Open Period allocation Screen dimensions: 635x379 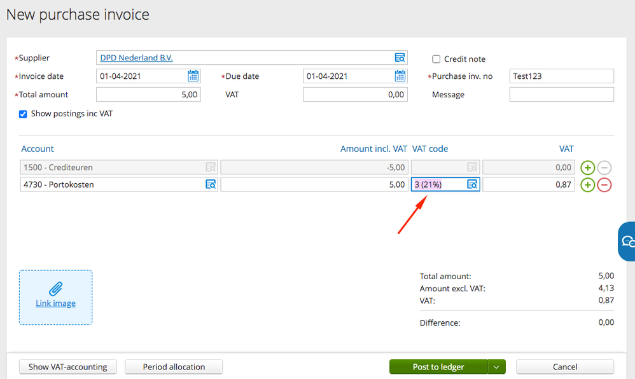[x=174, y=367]
